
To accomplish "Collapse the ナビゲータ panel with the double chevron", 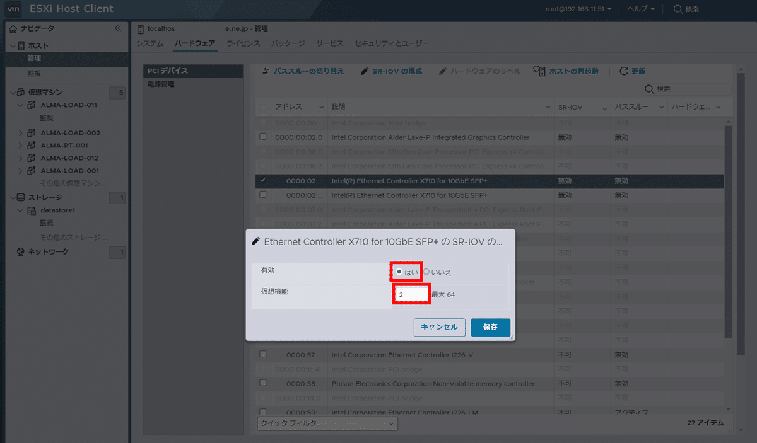I will pyautogui.click(x=117, y=28).
